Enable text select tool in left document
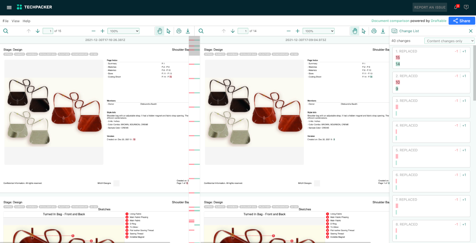 [168, 31]
